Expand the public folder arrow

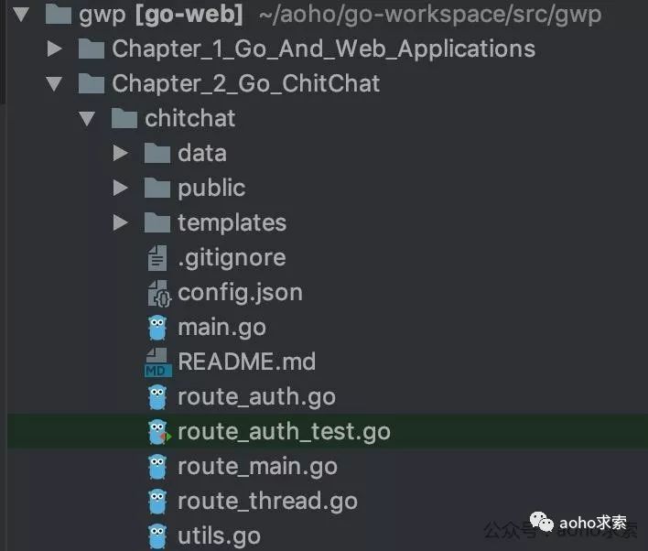pos(120,188)
